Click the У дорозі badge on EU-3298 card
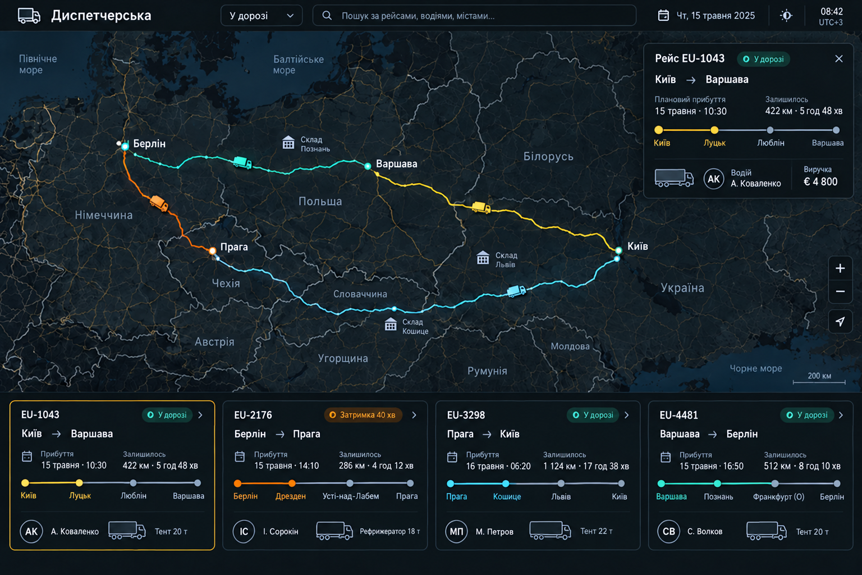862x575 pixels. coord(593,415)
